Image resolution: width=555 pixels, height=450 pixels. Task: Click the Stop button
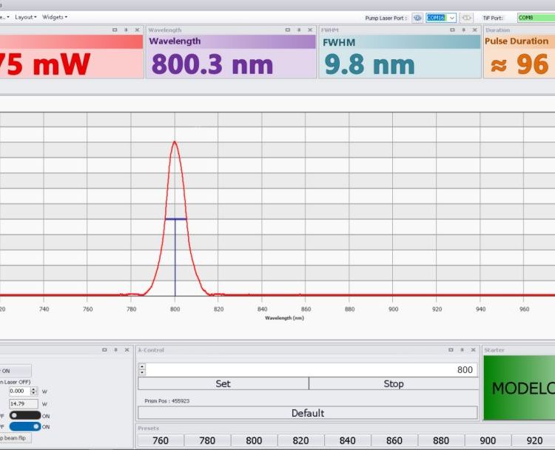(393, 384)
